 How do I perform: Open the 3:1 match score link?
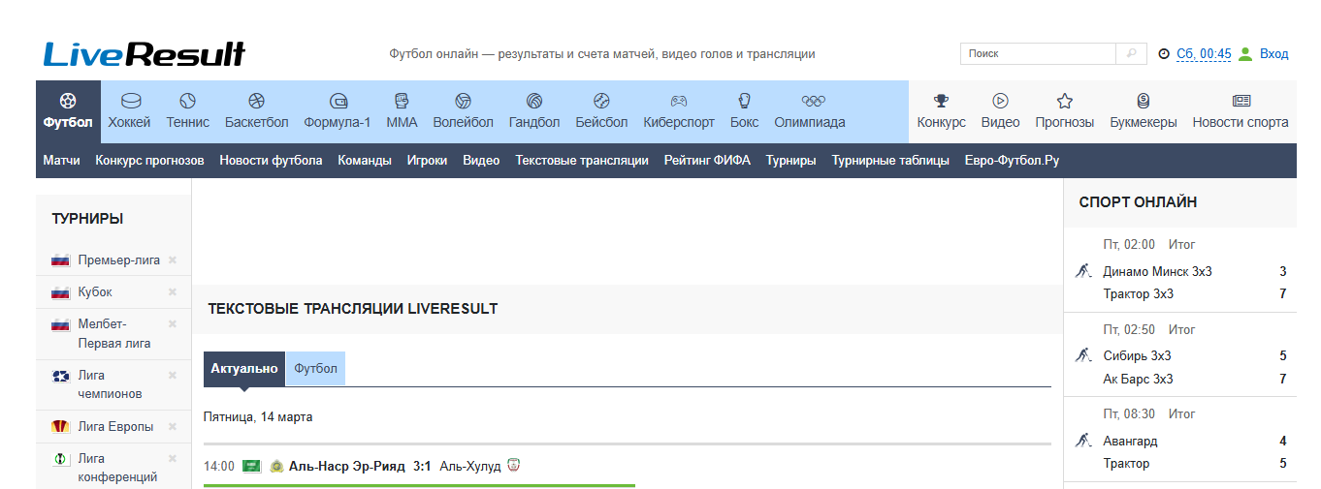click(422, 466)
